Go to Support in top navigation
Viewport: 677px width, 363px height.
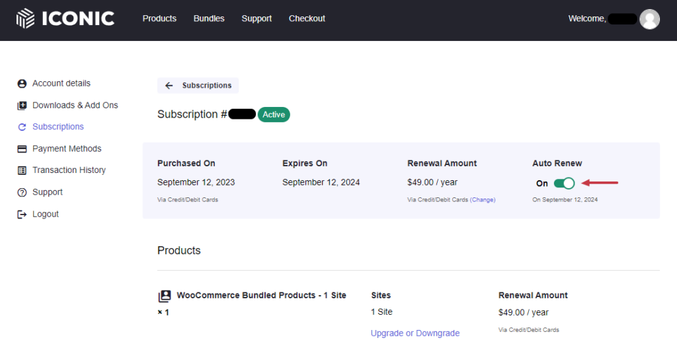257,18
